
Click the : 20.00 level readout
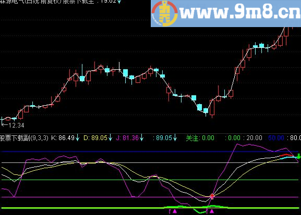click(252, 138)
